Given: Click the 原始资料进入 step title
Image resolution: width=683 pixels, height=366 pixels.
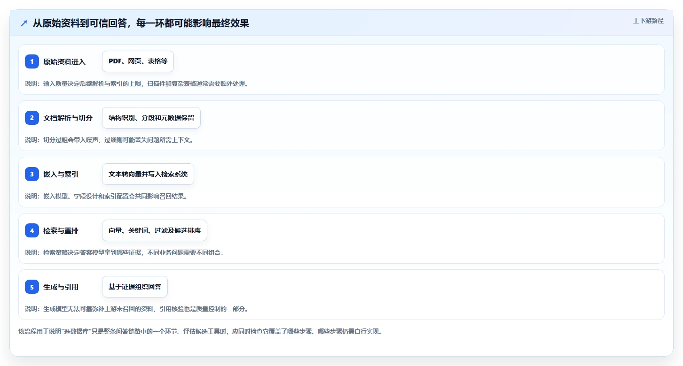Looking at the screenshot, I should point(64,61).
